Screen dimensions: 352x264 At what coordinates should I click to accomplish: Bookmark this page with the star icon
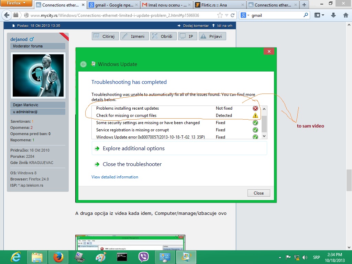click(x=220, y=15)
